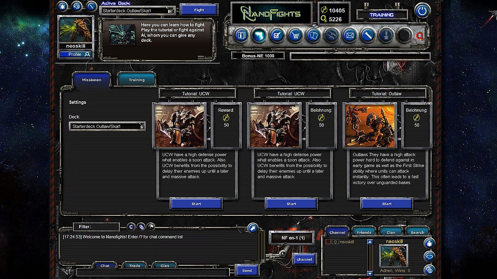Viewport: 497px width, 279px height.
Task: Click the crossed rifles icon
Action: pos(332,36)
